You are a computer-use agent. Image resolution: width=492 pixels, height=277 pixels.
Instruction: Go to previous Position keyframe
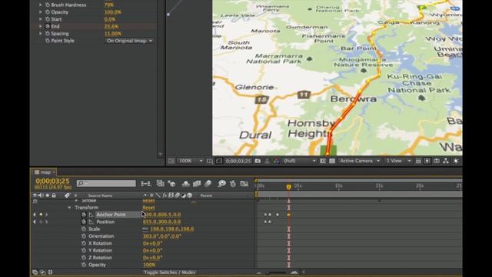click(x=35, y=222)
